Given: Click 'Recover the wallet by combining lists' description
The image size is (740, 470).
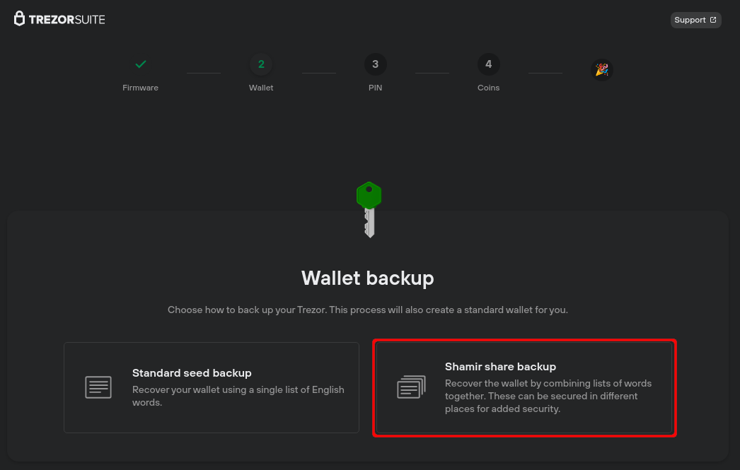Looking at the screenshot, I should point(548,396).
